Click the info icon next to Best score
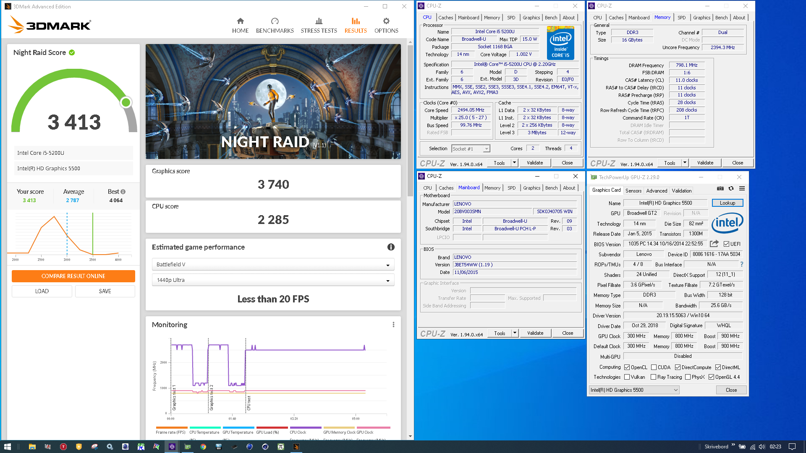This screenshot has width=806, height=453. pyautogui.click(x=123, y=192)
